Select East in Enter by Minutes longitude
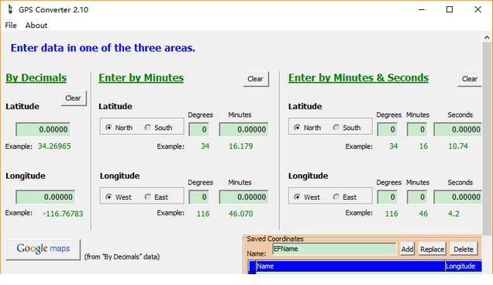This screenshot has width=493, height=285. coord(157,197)
